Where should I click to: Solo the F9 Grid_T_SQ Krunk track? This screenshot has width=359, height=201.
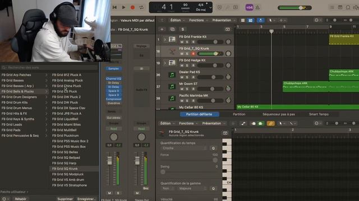[187, 54]
